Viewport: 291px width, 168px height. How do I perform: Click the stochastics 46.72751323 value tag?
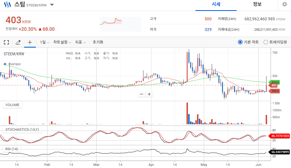[x=279, y=136]
